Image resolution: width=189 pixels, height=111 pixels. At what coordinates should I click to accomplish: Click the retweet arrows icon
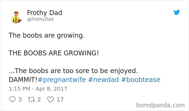(32, 99)
